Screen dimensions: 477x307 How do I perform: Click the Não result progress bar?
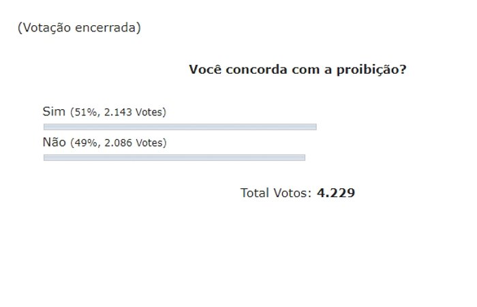tap(174, 158)
